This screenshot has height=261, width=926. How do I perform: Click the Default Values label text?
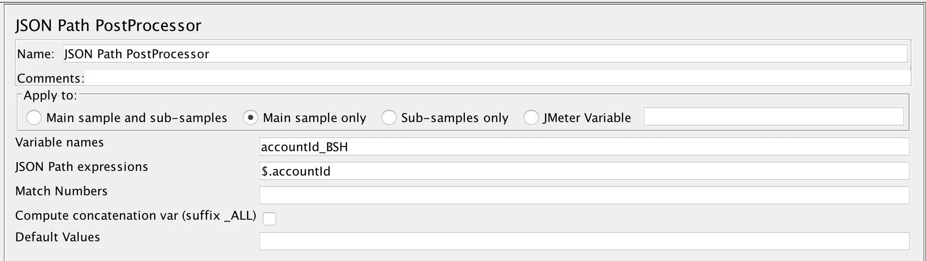[x=57, y=237]
